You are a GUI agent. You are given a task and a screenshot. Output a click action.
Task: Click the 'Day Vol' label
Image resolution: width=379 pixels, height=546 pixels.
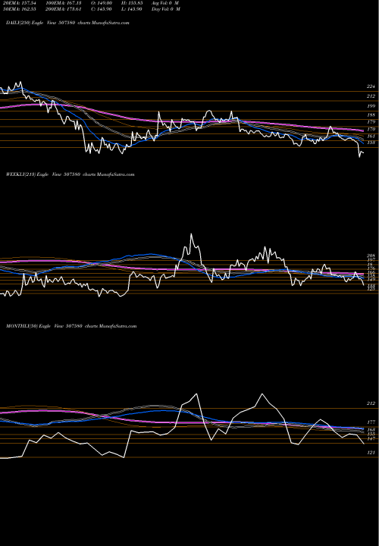pyautogui.click(x=166, y=9)
